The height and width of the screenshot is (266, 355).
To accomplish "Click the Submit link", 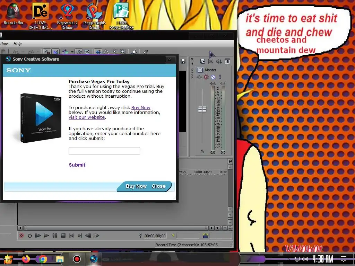I will point(77,165).
